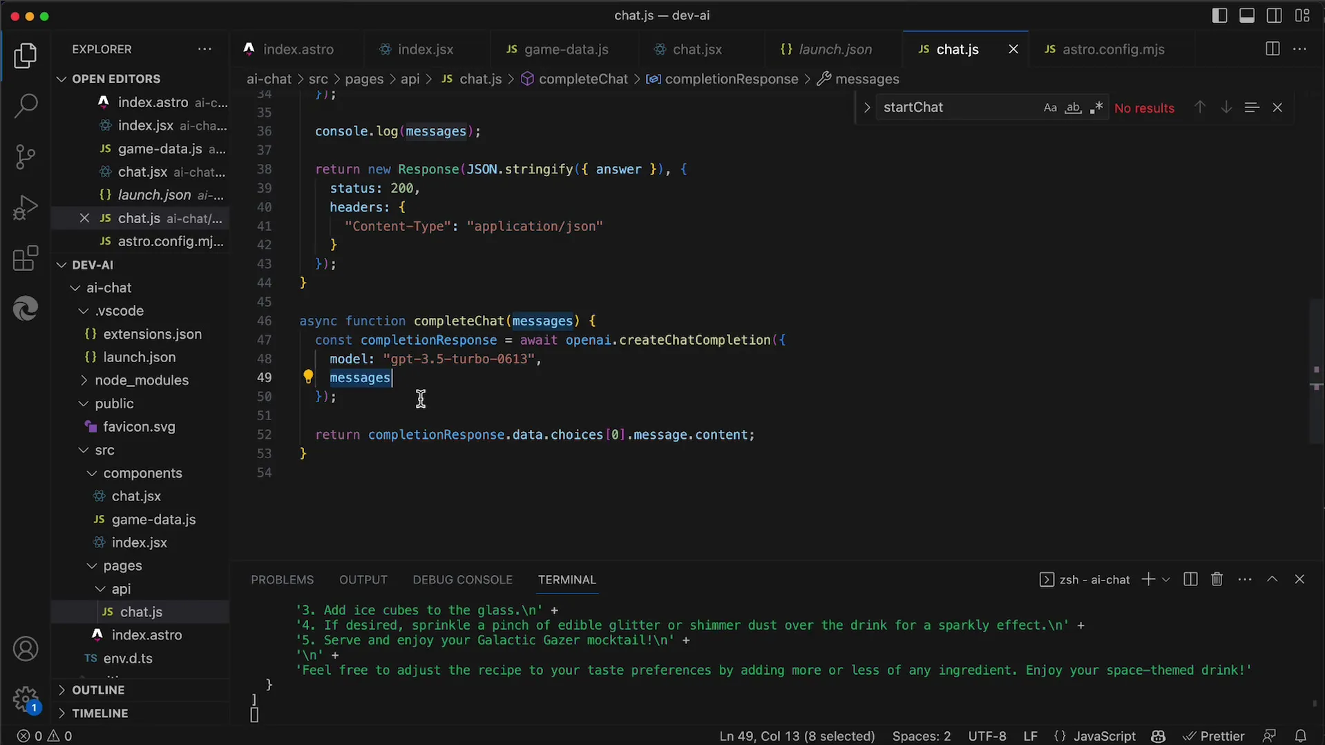Toggle Match Whole Word in find widget
Viewport: 1325px width, 745px height.
pyautogui.click(x=1073, y=108)
